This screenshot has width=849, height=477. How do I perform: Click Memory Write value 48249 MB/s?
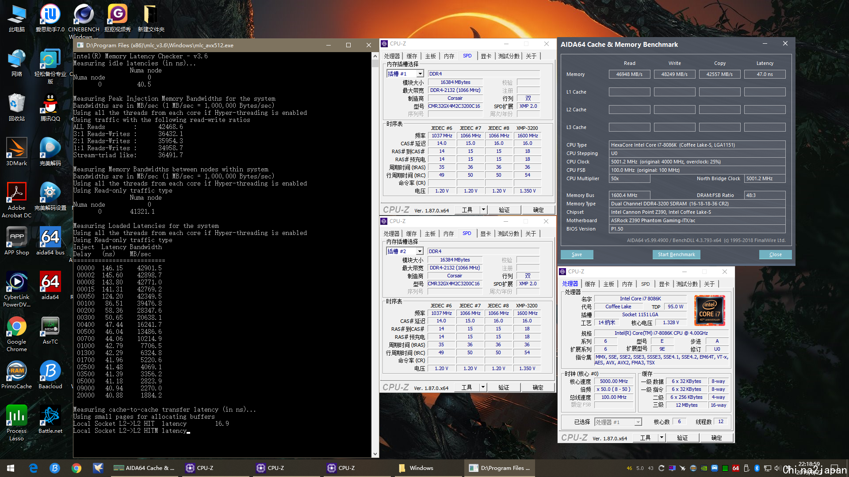[x=674, y=74]
